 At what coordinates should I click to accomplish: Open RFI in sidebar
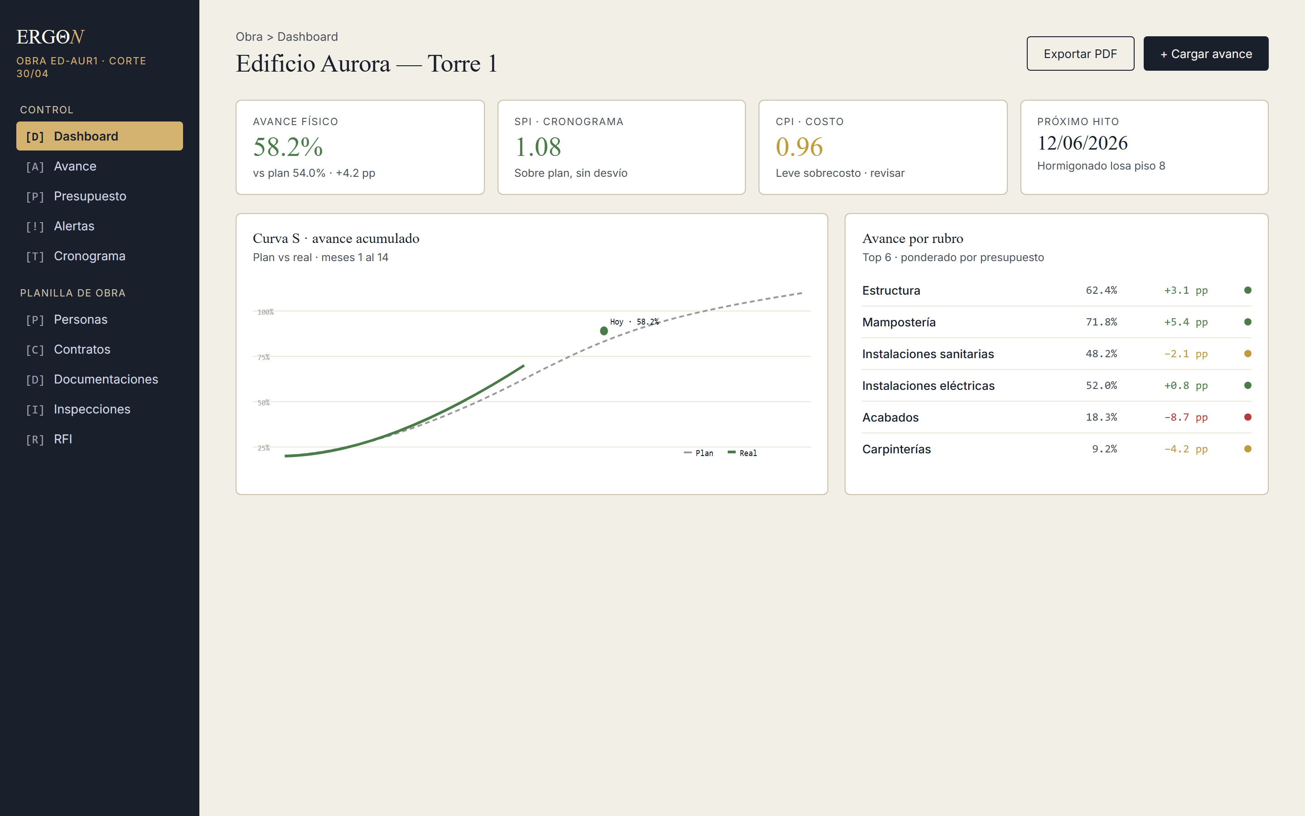coord(99,439)
